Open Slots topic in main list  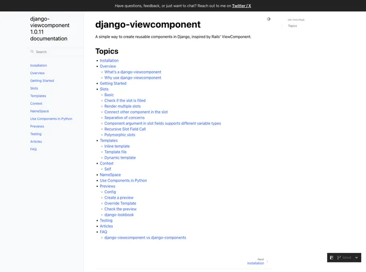104,89
